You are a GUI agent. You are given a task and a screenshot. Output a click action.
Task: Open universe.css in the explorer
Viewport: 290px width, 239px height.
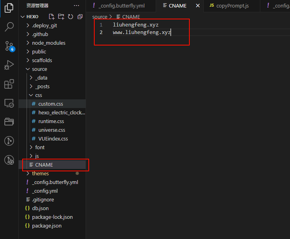52,130
